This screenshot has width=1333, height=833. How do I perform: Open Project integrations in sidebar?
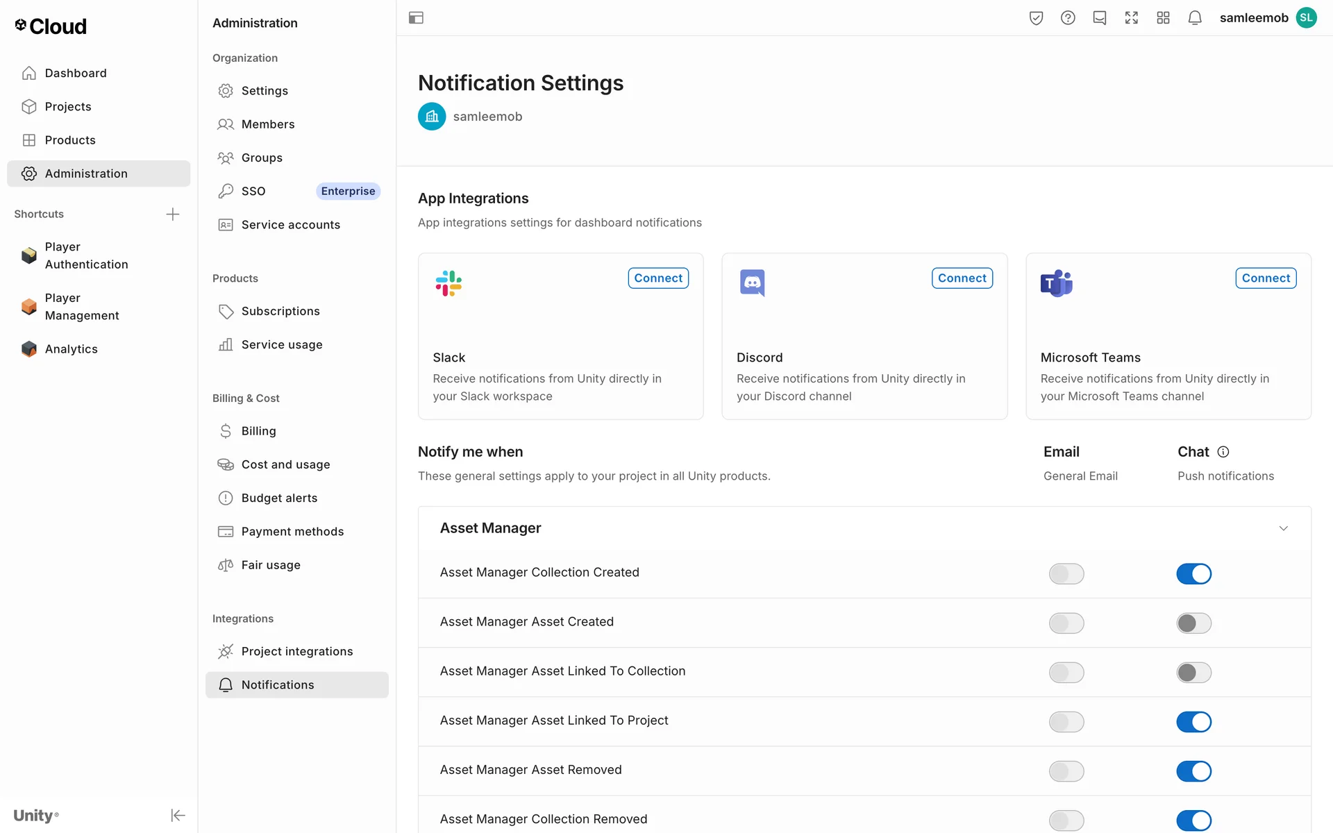tap(296, 651)
